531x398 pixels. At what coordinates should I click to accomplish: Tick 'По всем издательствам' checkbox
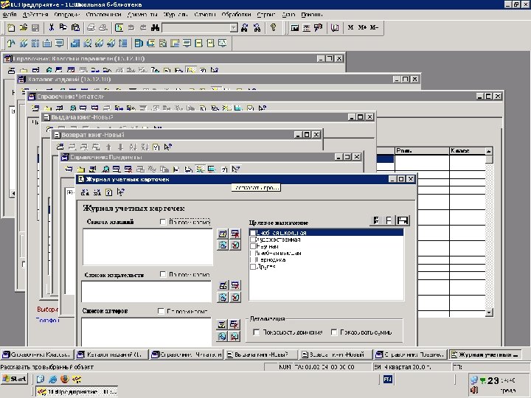(163, 274)
